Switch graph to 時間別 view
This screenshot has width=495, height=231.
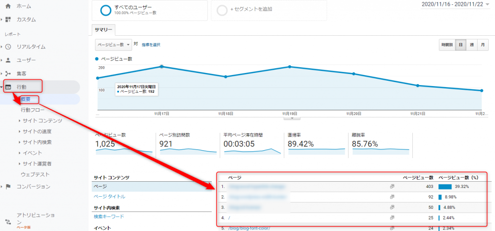447,45
